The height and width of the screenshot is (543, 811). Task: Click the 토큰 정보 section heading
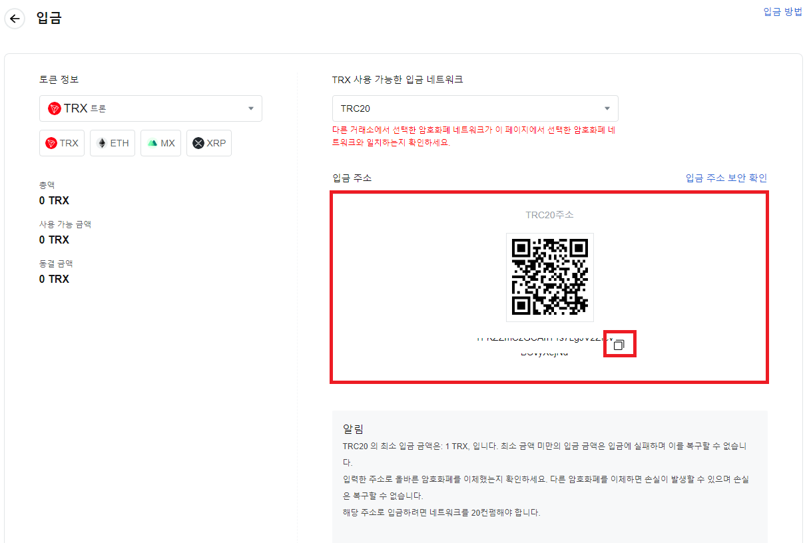59,79
